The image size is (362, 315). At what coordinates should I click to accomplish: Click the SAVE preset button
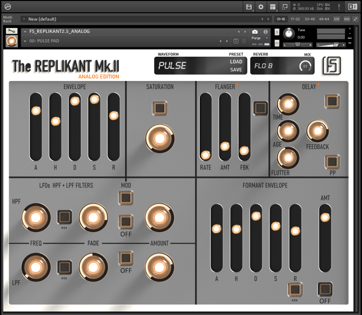coord(236,70)
